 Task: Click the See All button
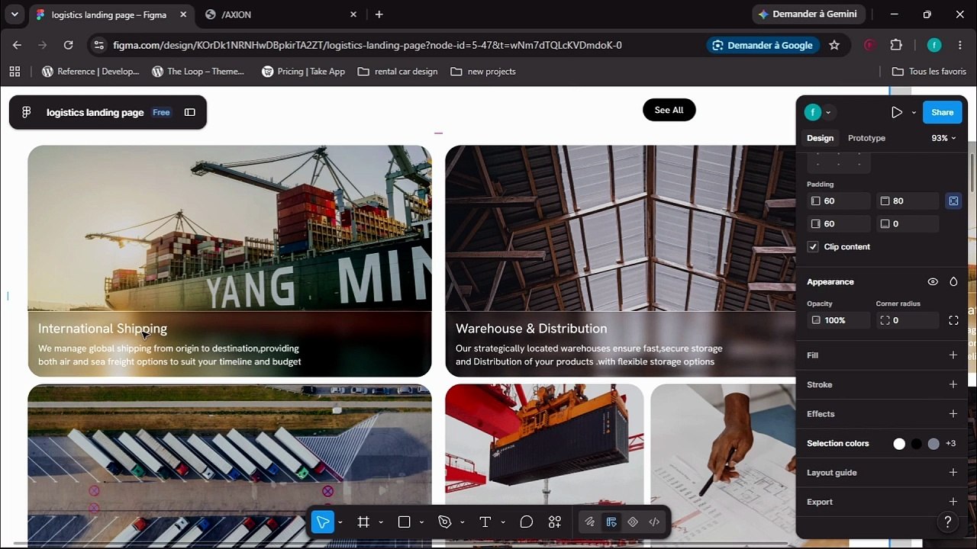coord(669,111)
